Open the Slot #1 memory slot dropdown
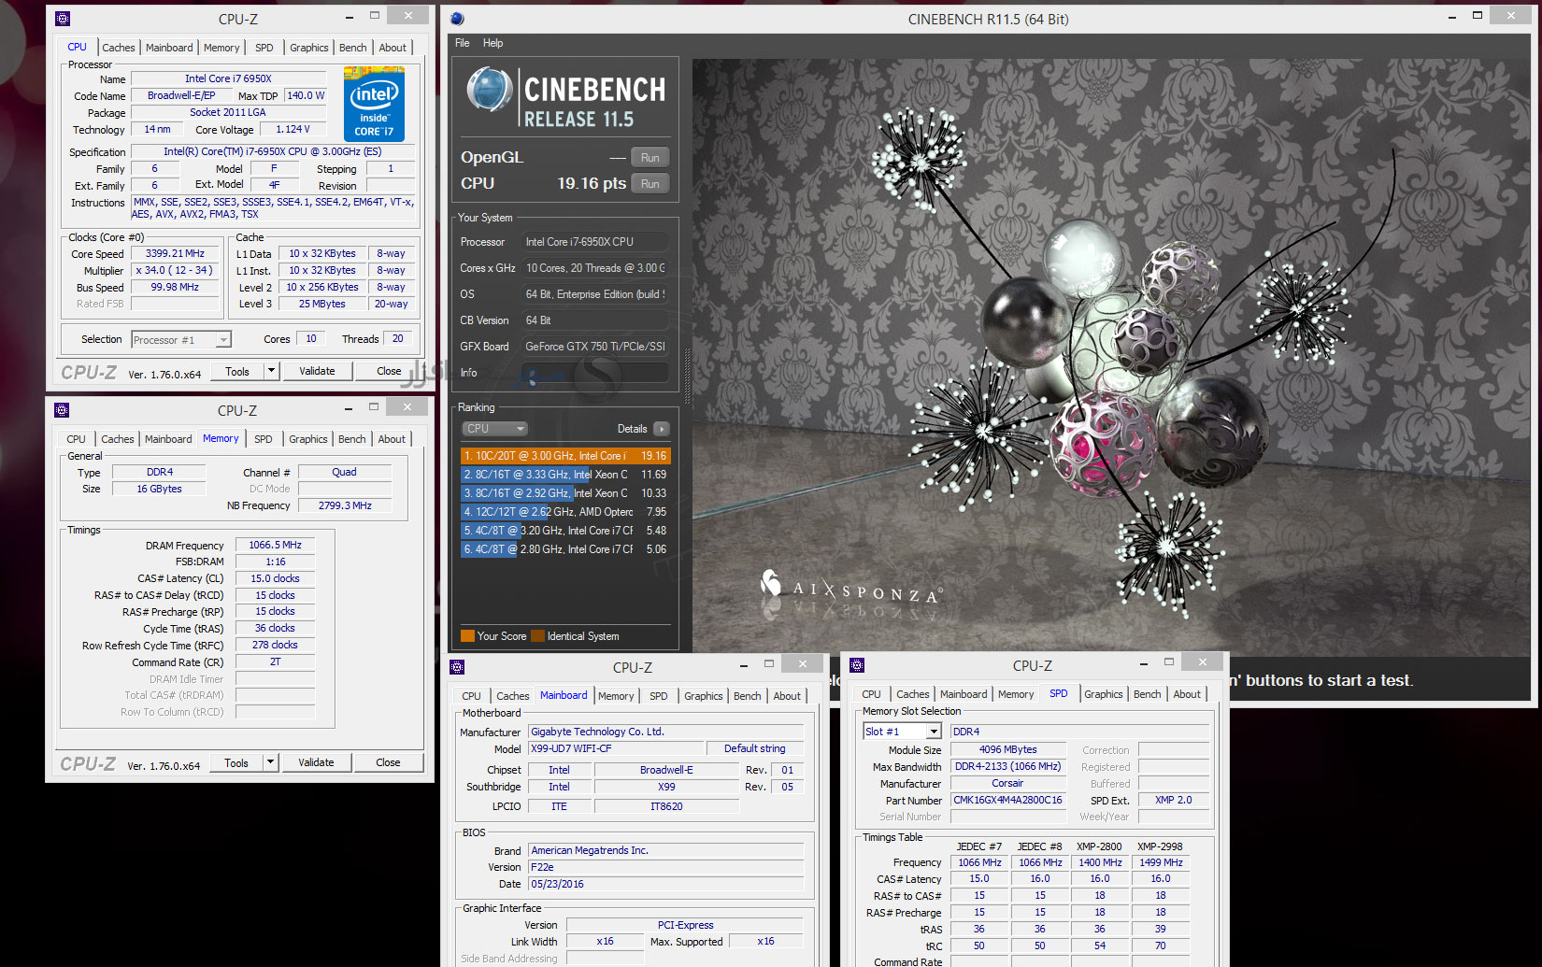The height and width of the screenshot is (967, 1542). (933, 732)
